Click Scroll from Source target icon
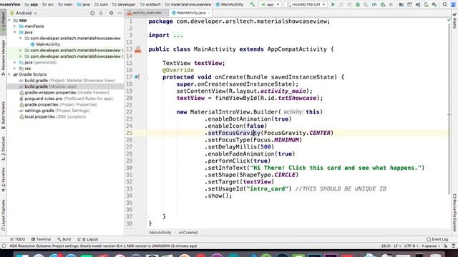The height and width of the screenshot is (257, 458). 92,13
